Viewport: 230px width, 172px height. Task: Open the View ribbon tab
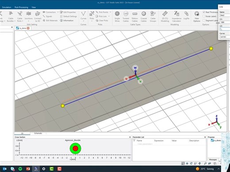click(x=34, y=7)
